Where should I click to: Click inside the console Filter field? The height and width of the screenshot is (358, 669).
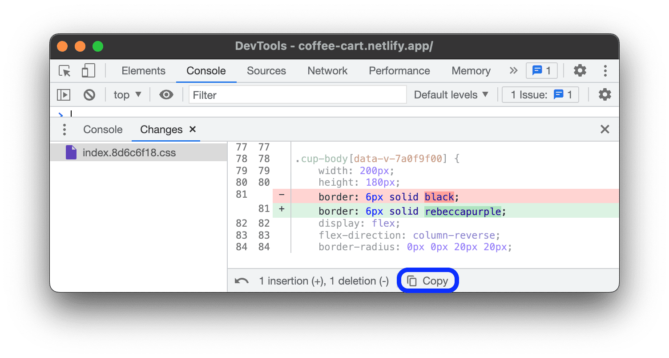[297, 94]
